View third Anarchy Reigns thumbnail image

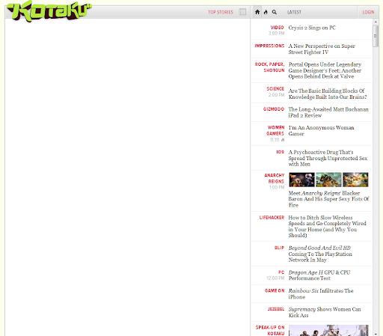click(355, 180)
